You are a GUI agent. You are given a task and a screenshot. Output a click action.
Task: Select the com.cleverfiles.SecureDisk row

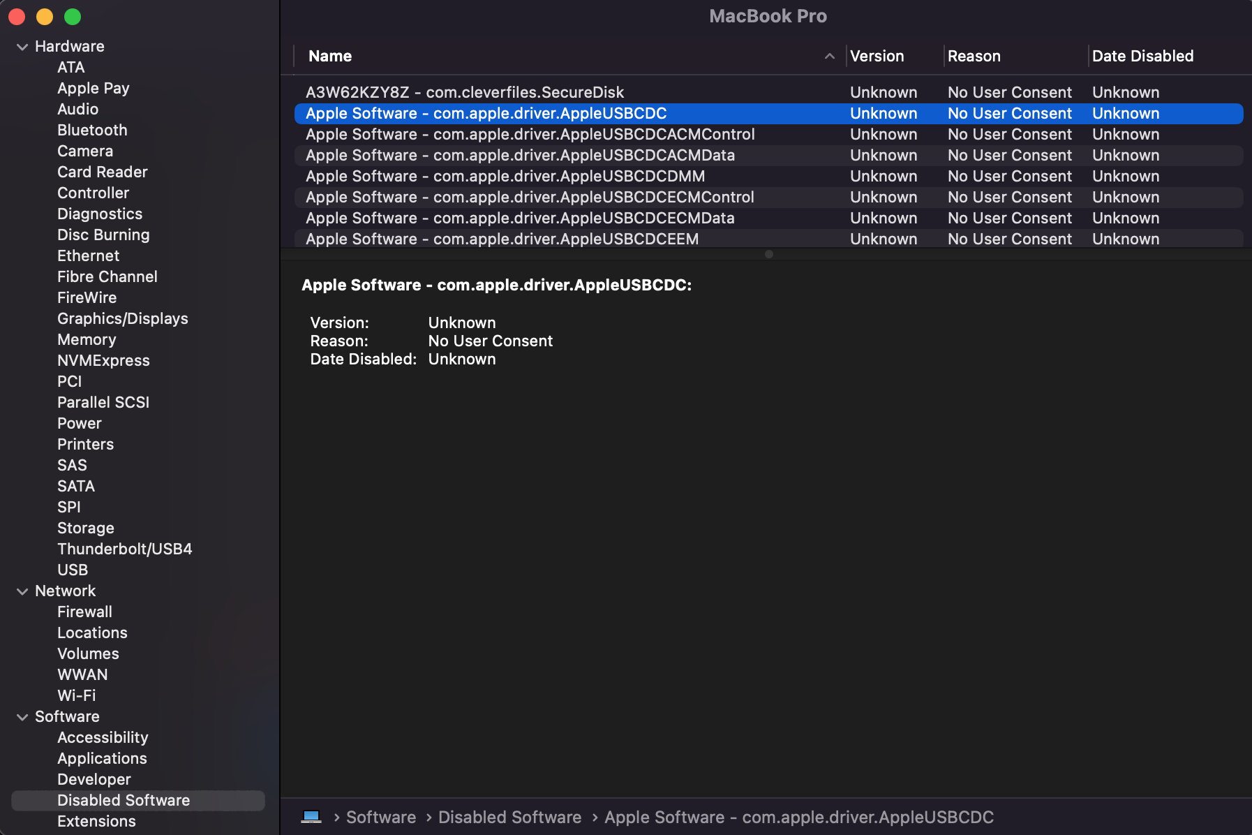click(x=768, y=93)
